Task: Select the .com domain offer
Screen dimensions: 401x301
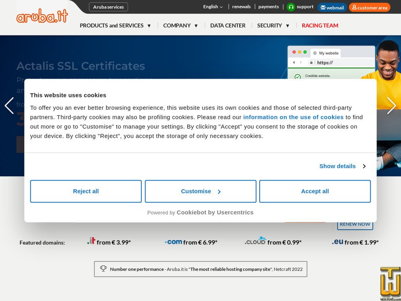Action: [191, 242]
